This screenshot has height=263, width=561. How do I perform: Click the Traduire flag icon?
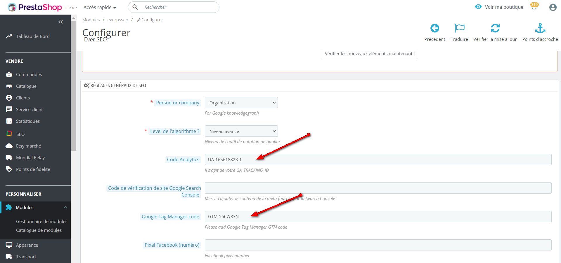459,28
